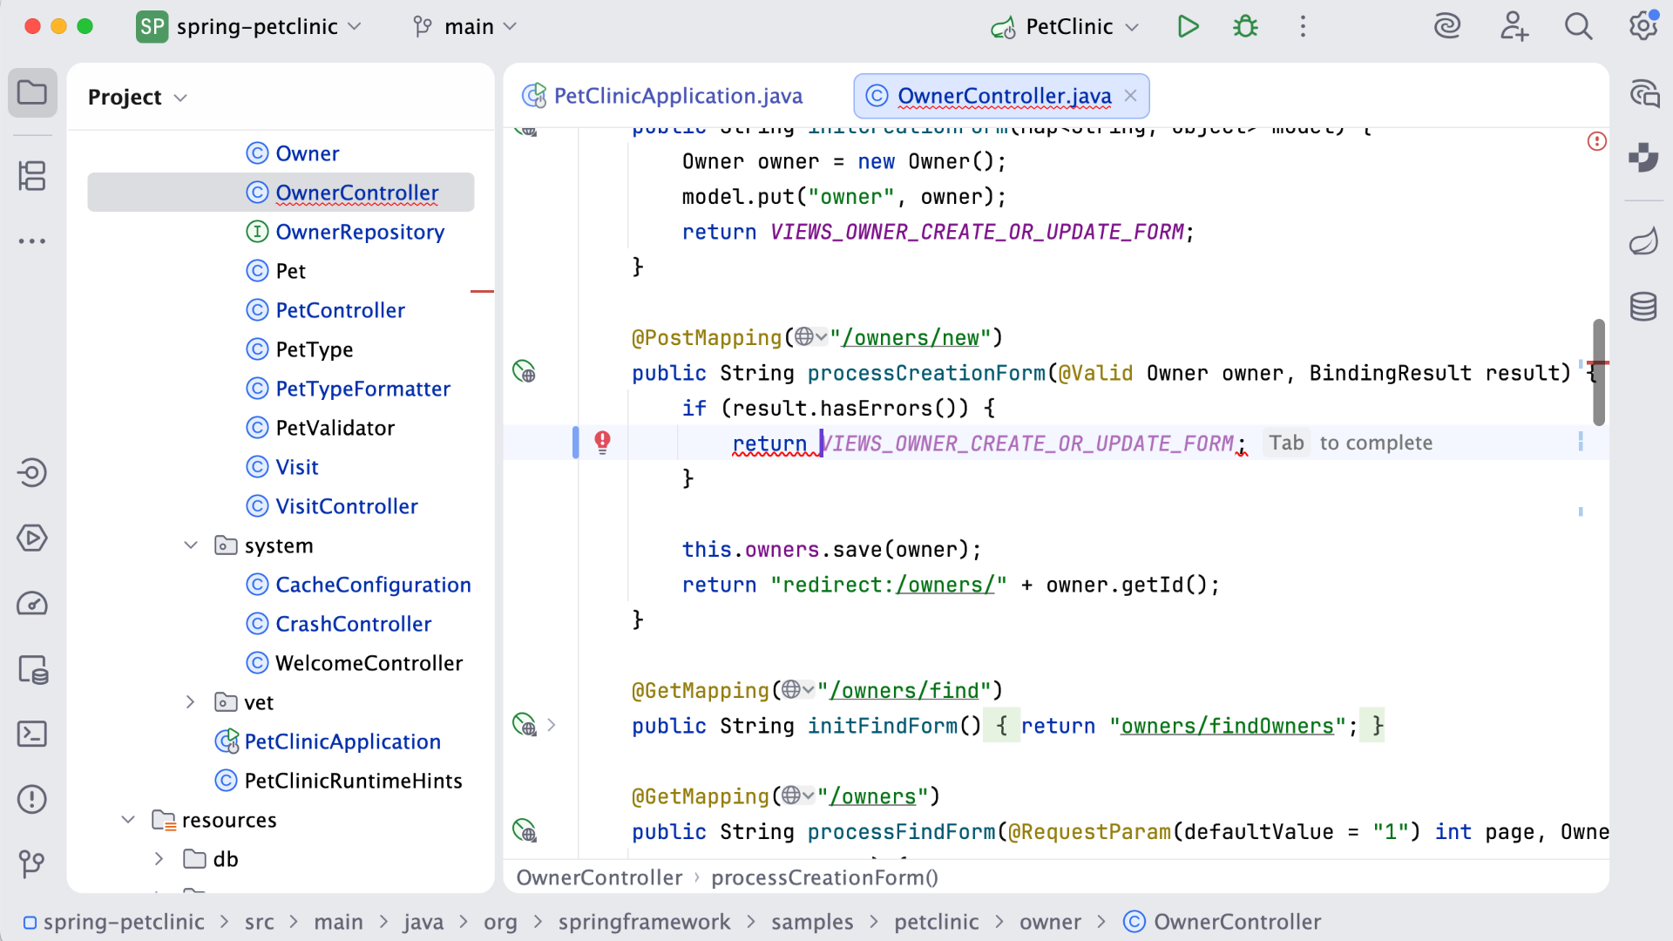
Task: Unfold the initFindForm method body
Action: [x=551, y=725]
